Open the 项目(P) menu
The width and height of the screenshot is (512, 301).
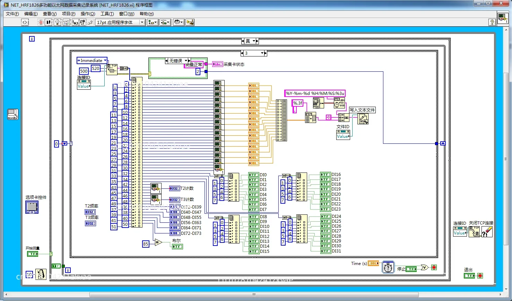(x=69, y=14)
